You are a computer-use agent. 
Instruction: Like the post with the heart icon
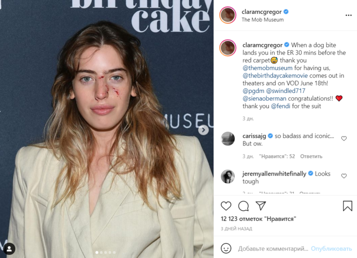coord(226,206)
